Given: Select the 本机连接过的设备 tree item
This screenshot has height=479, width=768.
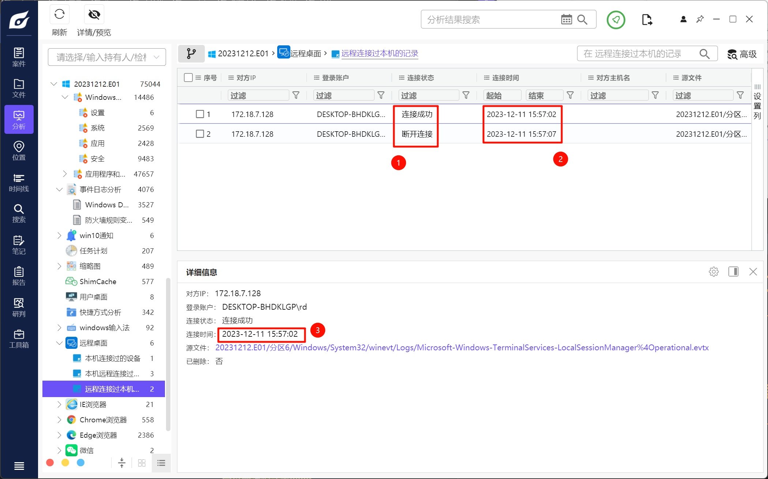Looking at the screenshot, I should click(x=112, y=358).
